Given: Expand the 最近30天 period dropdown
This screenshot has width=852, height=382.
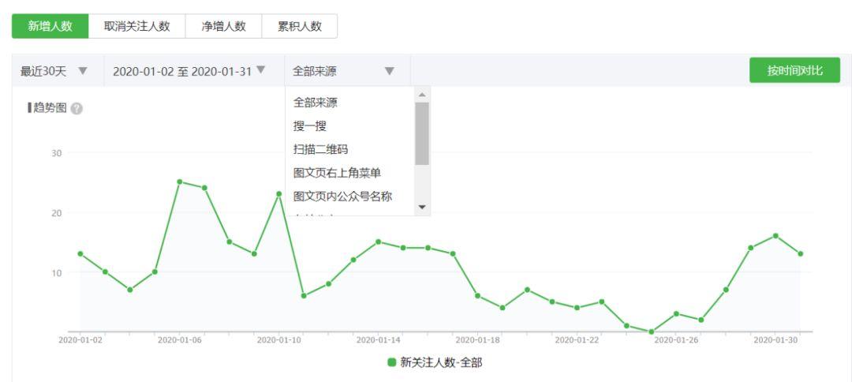Looking at the screenshot, I should click(x=54, y=71).
